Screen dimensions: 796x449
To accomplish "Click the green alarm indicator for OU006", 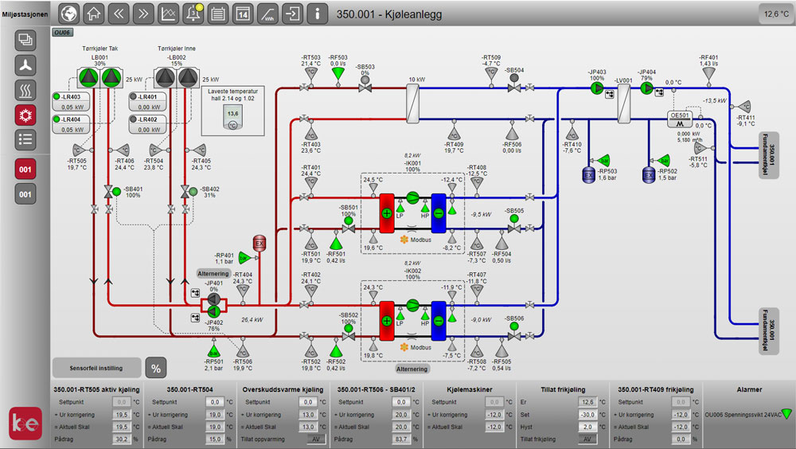I will [x=787, y=414].
